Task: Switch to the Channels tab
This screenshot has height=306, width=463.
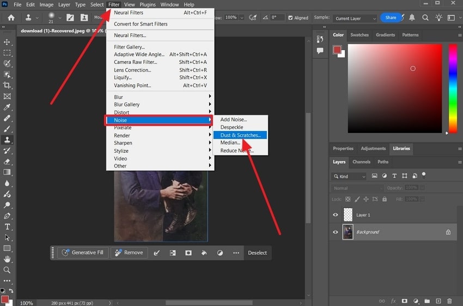Action: (x=361, y=161)
